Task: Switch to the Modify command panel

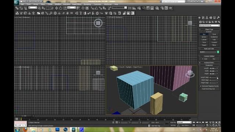Action: click(203, 18)
